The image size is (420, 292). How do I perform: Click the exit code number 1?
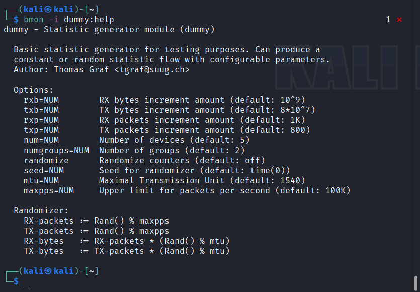click(388, 20)
